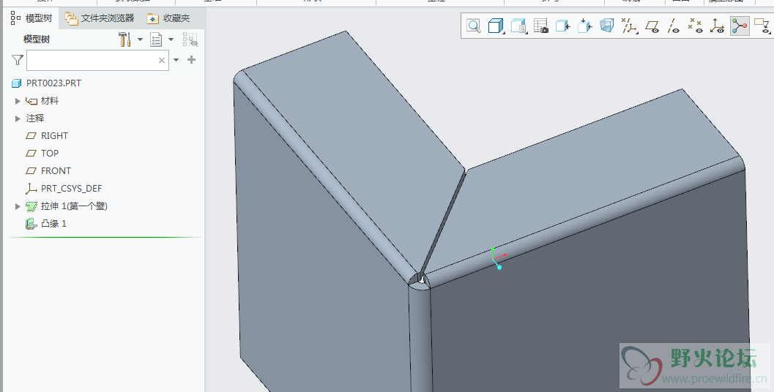Select PRT0023.PRT in the model tree
774x392 pixels.
pos(46,83)
